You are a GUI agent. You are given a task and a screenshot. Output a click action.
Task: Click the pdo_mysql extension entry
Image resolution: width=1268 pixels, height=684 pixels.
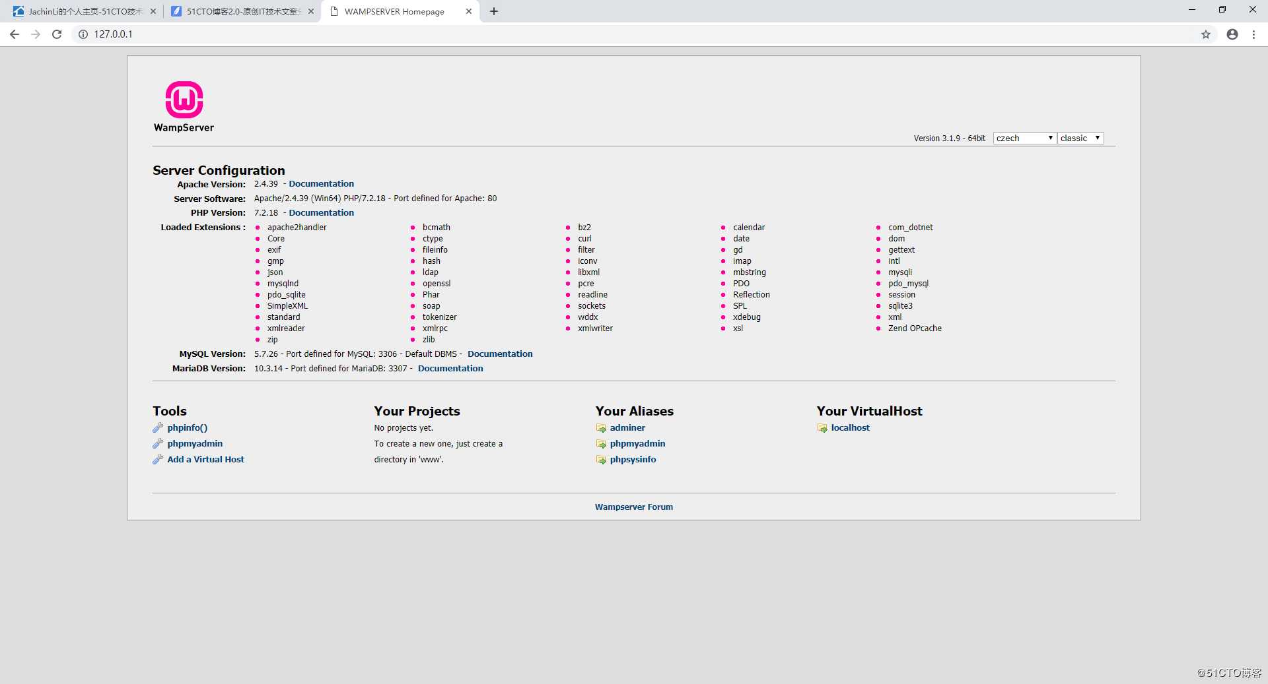908,284
